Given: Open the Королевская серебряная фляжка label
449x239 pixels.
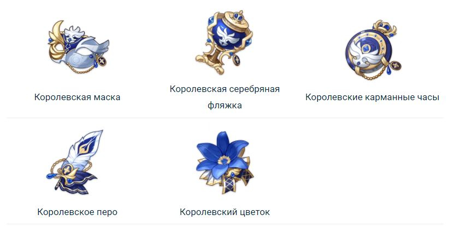Looking at the screenshot, I should click(x=225, y=97).
